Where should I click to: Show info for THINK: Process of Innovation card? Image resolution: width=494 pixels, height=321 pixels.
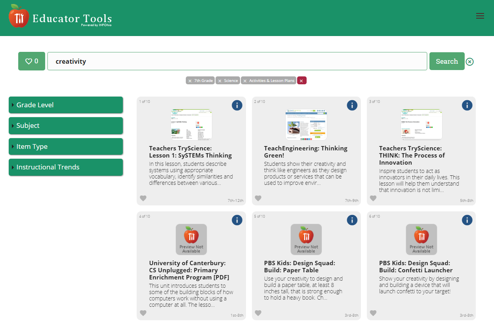pos(467,105)
